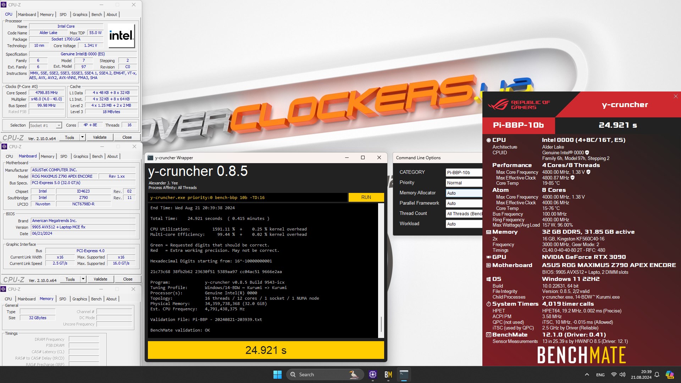This screenshot has width=681, height=383.
Task: Click the OS Windows icon in BenchMate
Action: 488,279
